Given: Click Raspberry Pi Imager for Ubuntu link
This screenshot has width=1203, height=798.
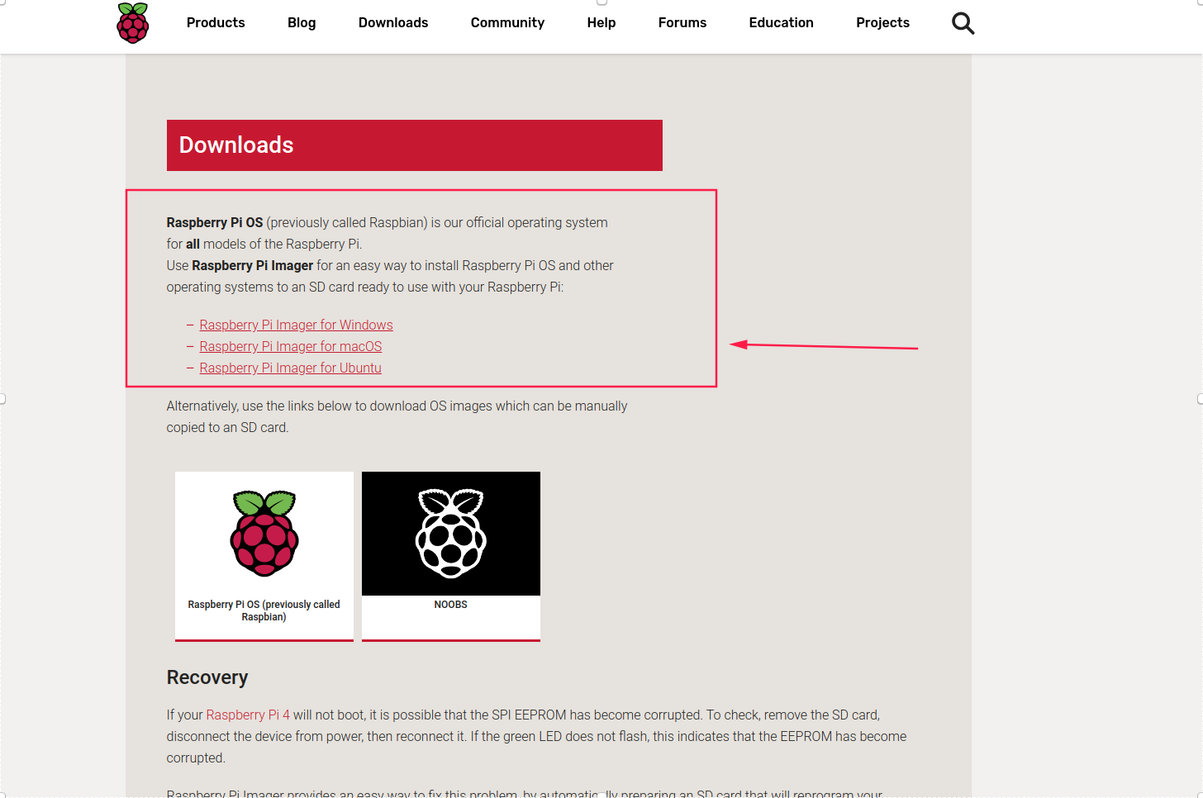Looking at the screenshot, I should [x=290, y=368].
